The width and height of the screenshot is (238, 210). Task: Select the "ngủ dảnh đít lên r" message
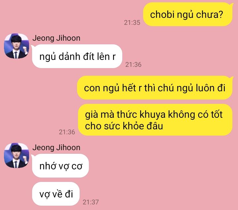click(77, 56)
